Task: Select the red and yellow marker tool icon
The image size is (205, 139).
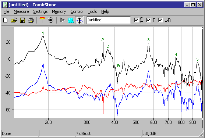Action: [42, 20]
